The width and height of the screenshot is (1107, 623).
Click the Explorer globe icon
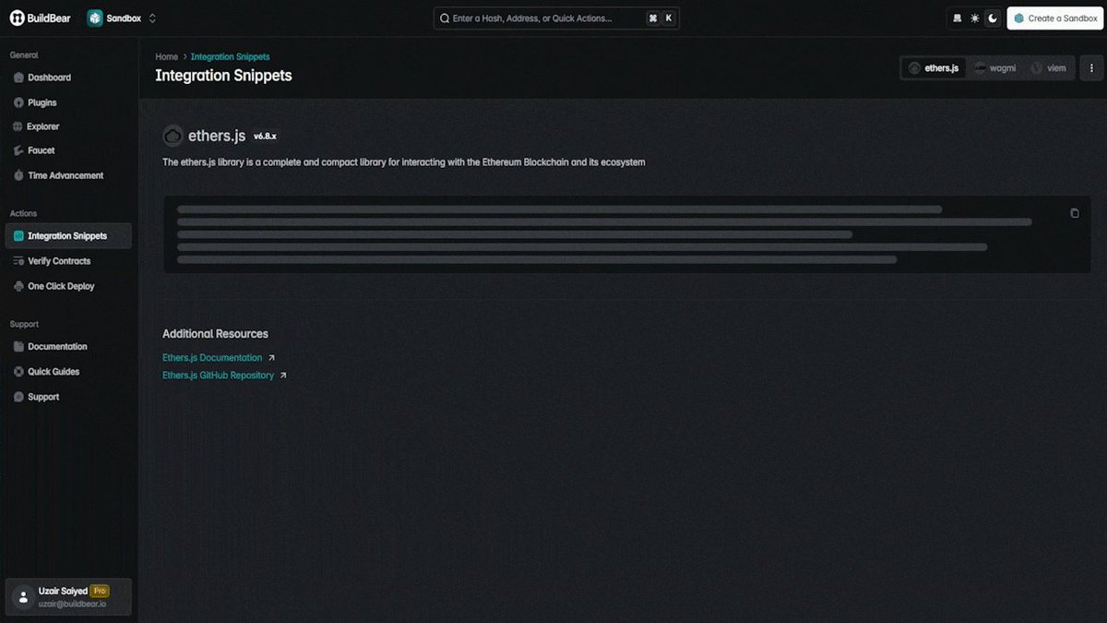pos(19,126)
